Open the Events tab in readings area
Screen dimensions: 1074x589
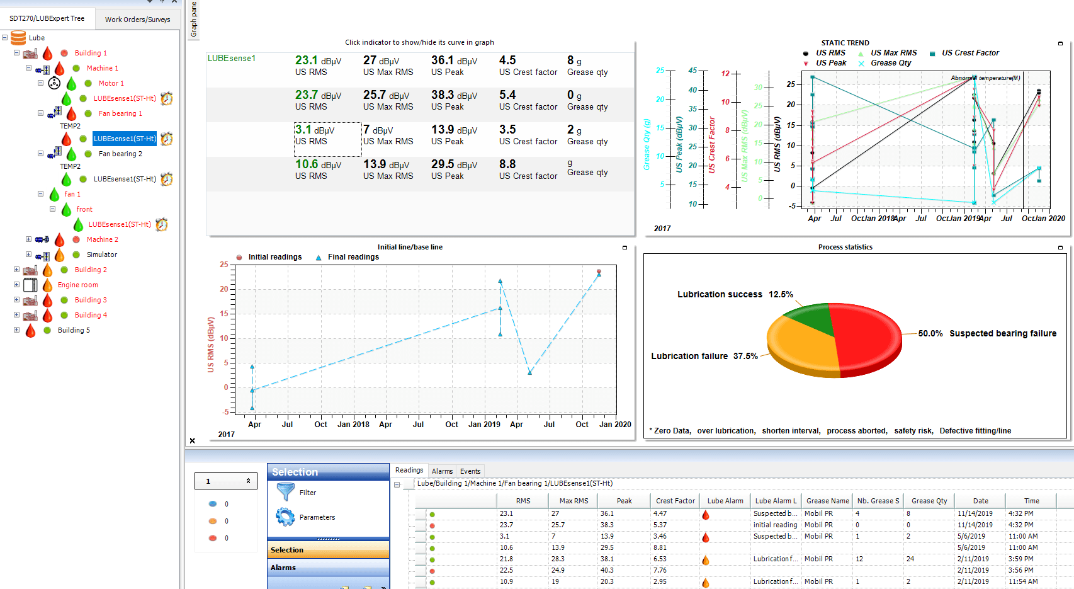(470, 471)
